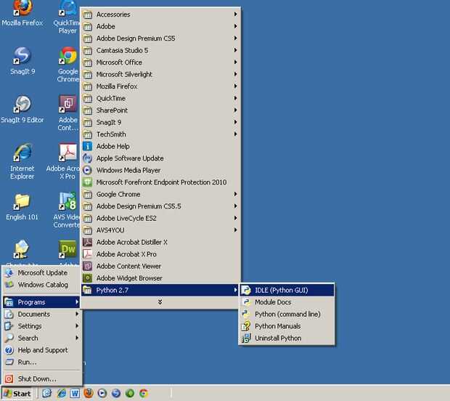Open Windows Media Player from Programs list
The height and width of the screenshot is (401, 450).
(160, 170)
